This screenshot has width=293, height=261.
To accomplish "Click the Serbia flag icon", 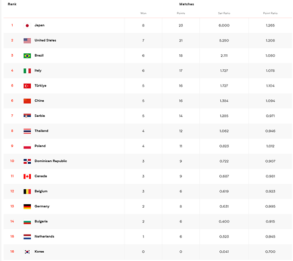I will [27, 116].
